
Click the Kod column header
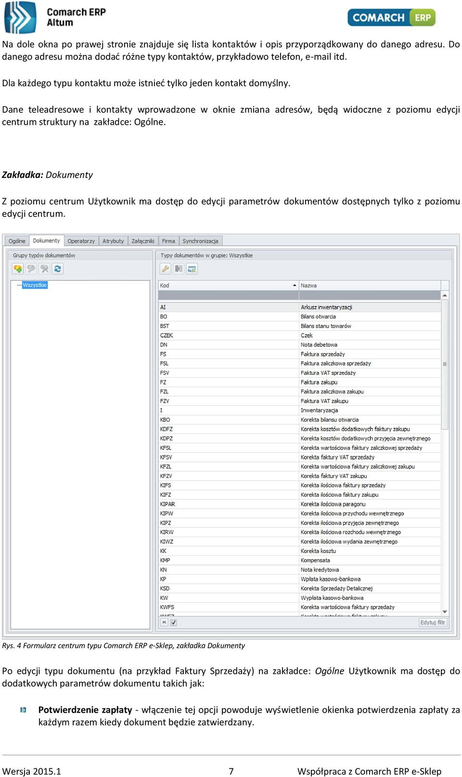click(228, 286)
